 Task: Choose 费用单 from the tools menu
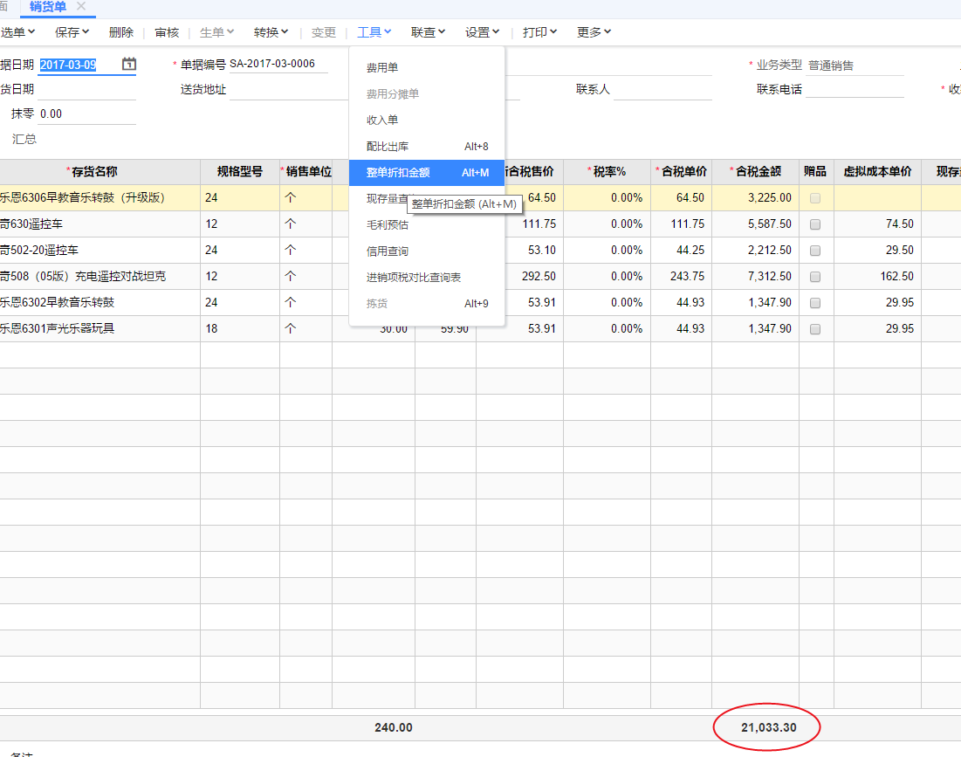click(382, 68)
